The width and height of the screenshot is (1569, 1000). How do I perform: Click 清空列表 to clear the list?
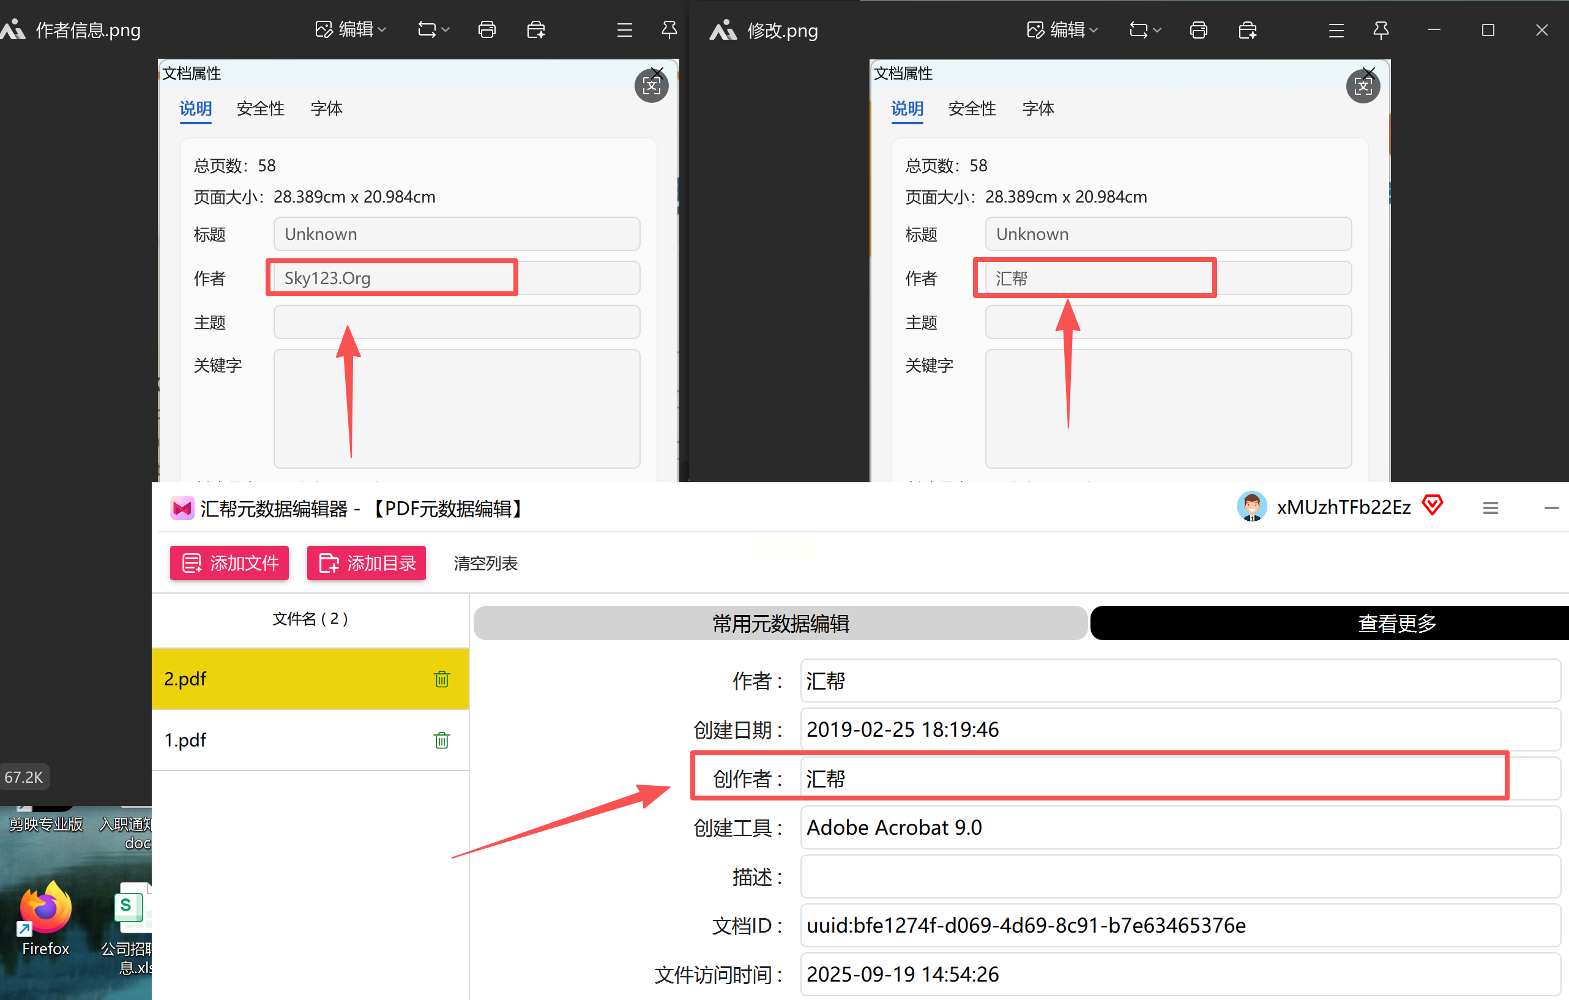pos(485,563)
